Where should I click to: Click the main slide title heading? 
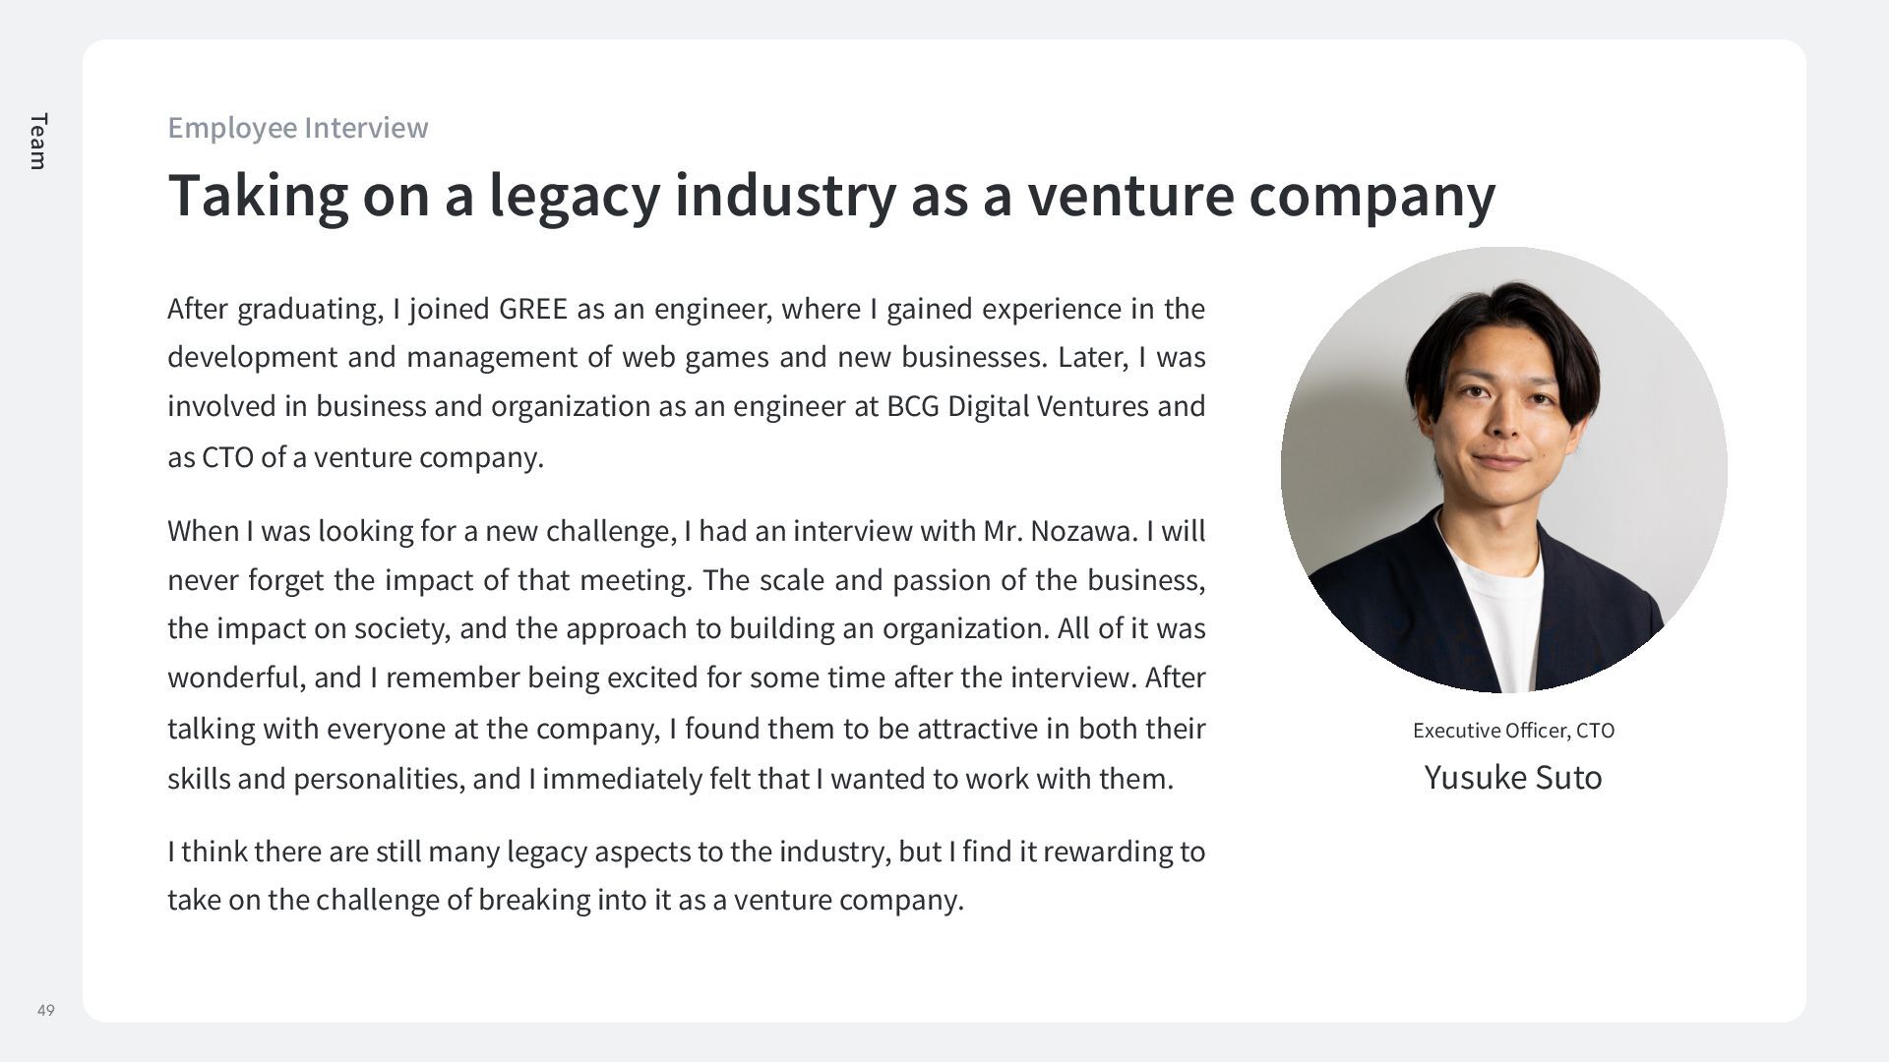(x=830, y=195)
